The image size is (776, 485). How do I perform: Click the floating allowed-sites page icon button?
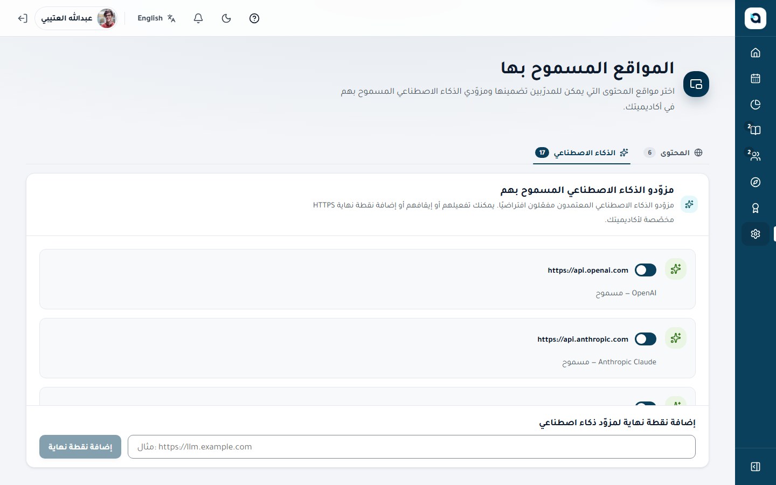click(x=696, y=84)
